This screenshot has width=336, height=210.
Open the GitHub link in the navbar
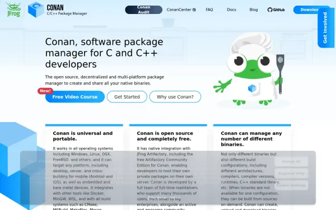276,10
